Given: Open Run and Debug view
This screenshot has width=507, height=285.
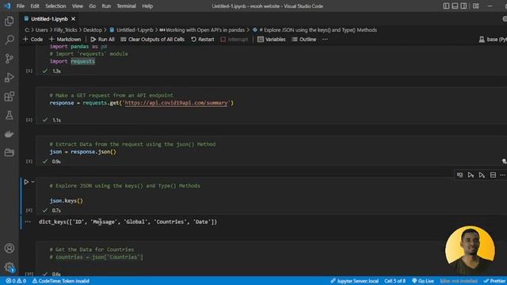Looking at the screenshot, I should pos(9,78).
